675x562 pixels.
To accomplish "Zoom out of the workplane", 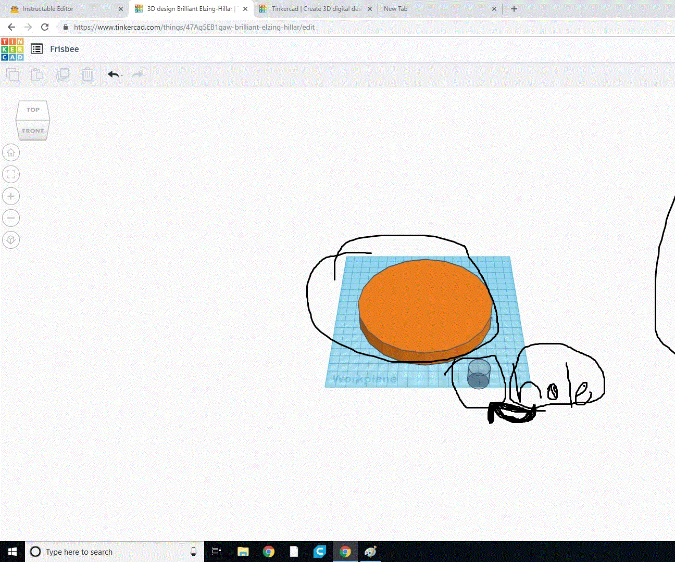I will (11, 218).
